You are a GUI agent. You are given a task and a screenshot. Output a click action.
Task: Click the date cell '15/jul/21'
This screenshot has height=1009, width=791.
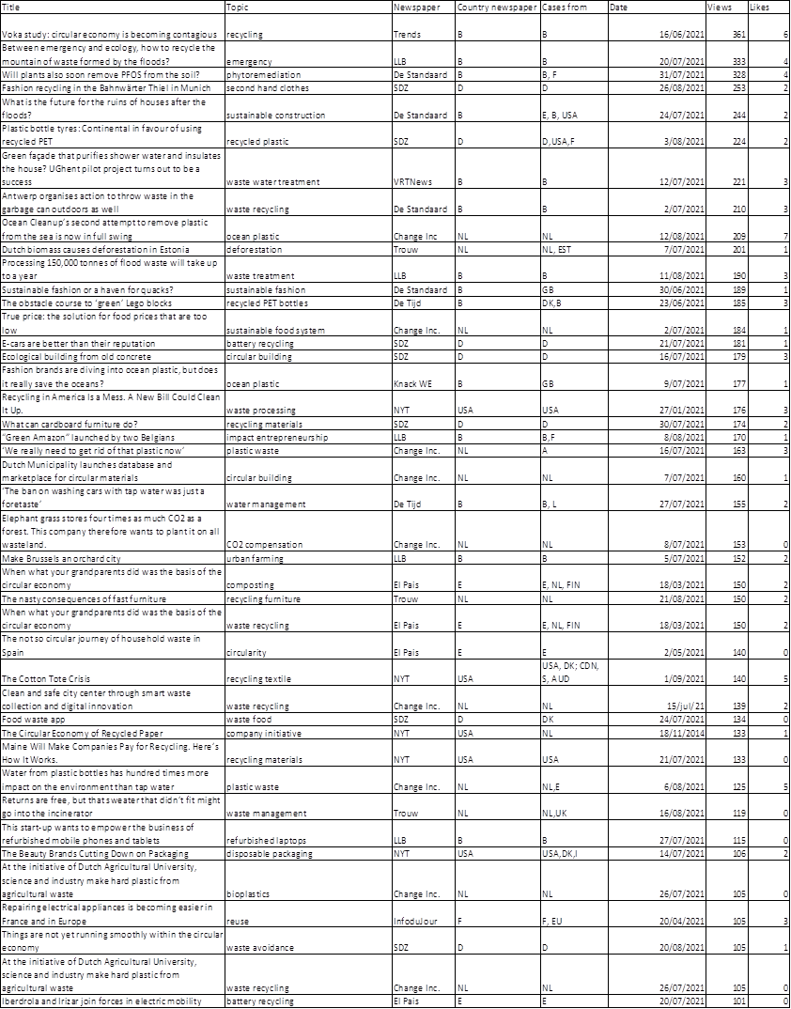(x=657, y=700)
